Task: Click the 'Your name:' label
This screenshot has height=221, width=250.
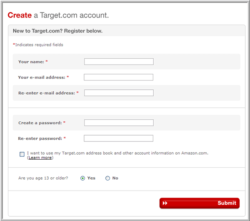Action: tap(31, 62)
